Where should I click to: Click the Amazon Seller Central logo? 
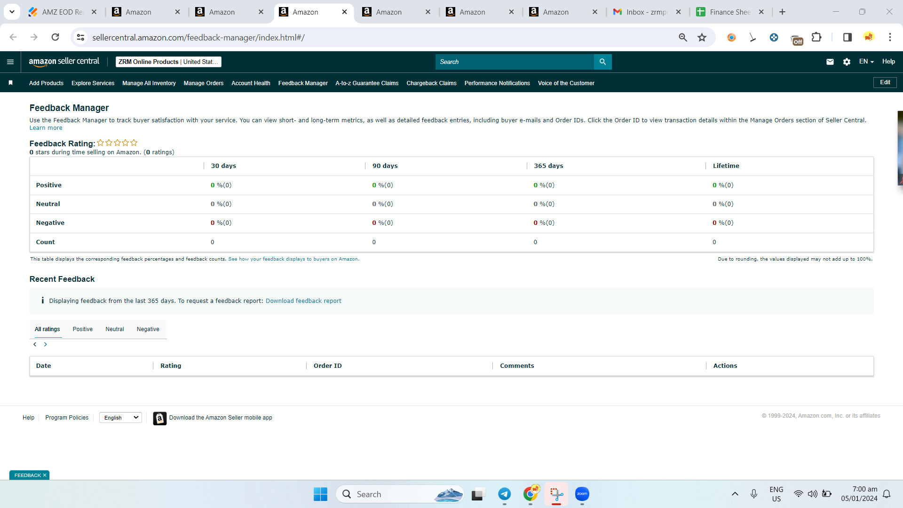click(64, 62)
